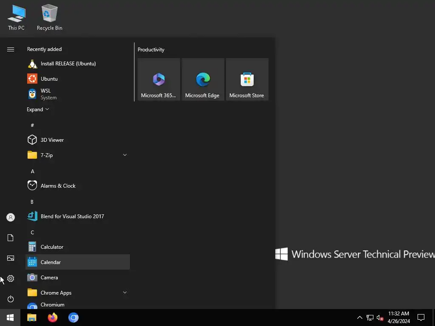Click the Recently added heading
The height and width of the screenshot is (326, 435).
click(x=44, y=49)
